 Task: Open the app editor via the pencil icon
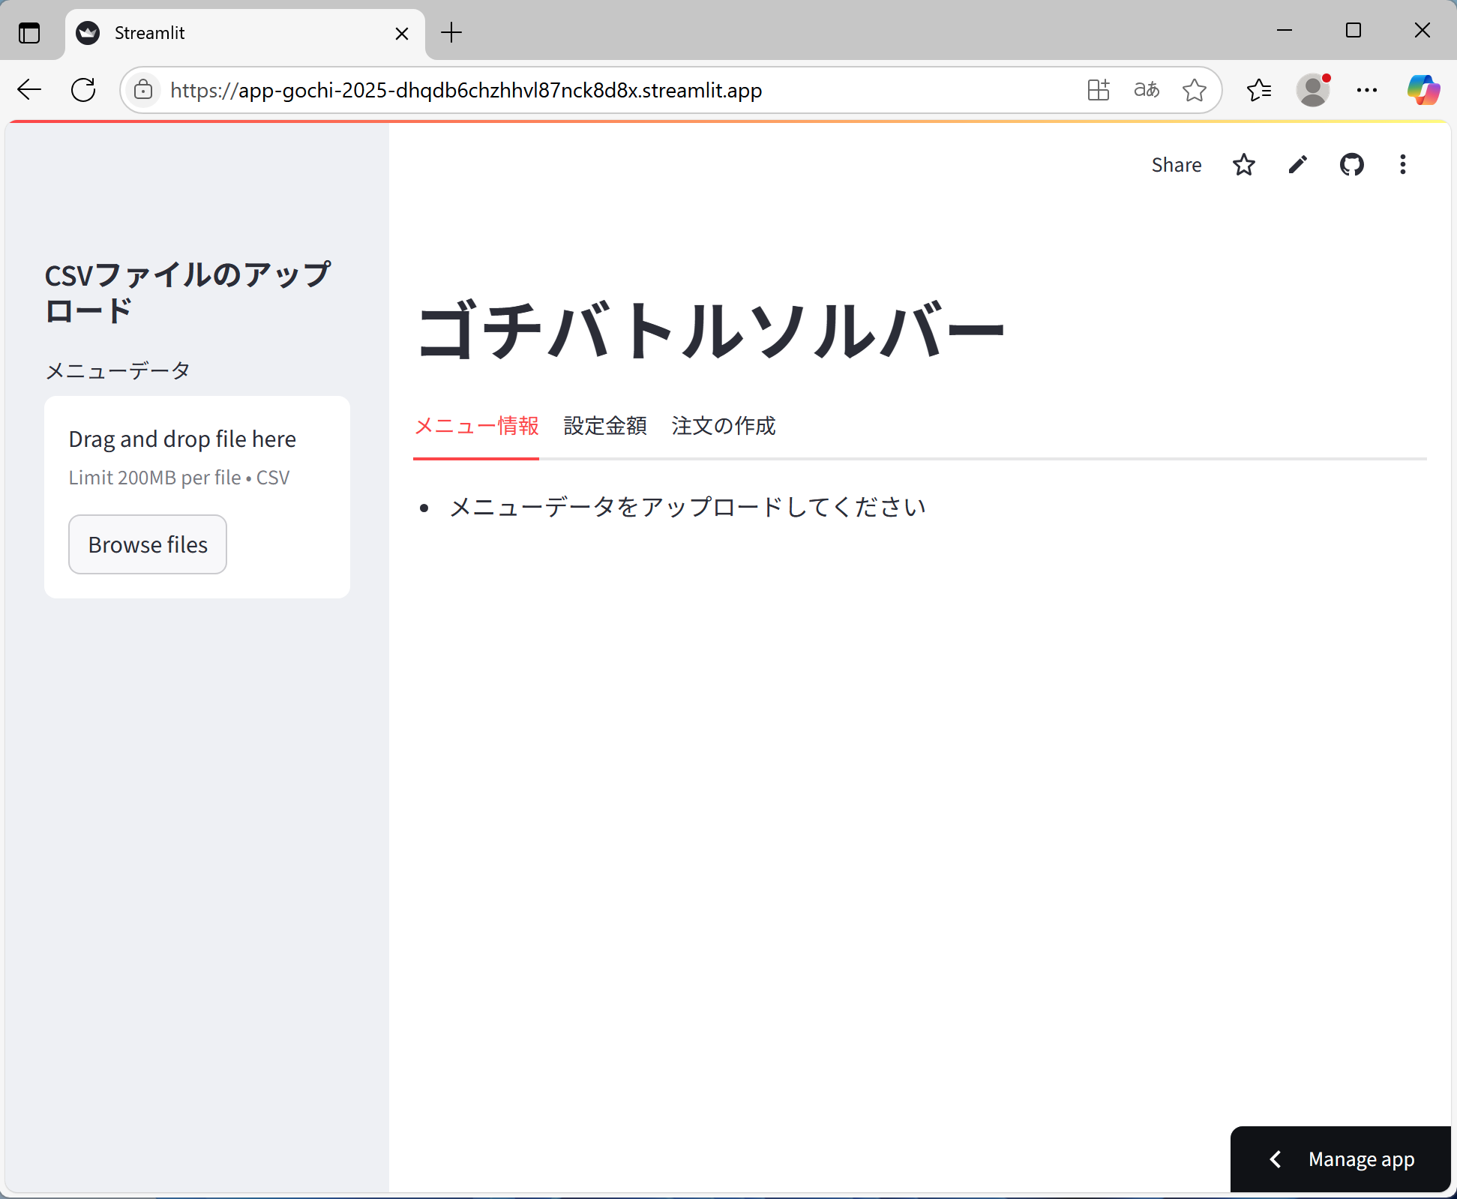tap(1298, 165)
